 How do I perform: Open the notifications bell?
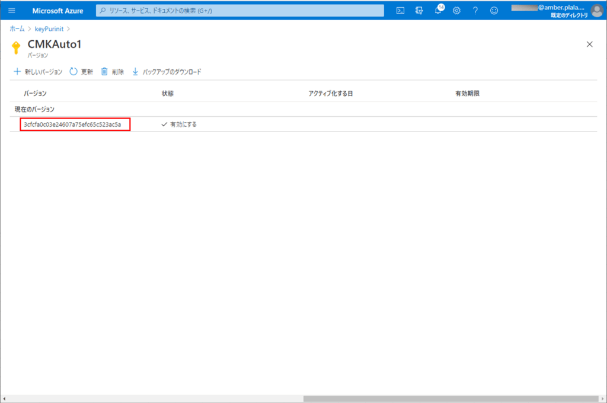pos(438,10)
